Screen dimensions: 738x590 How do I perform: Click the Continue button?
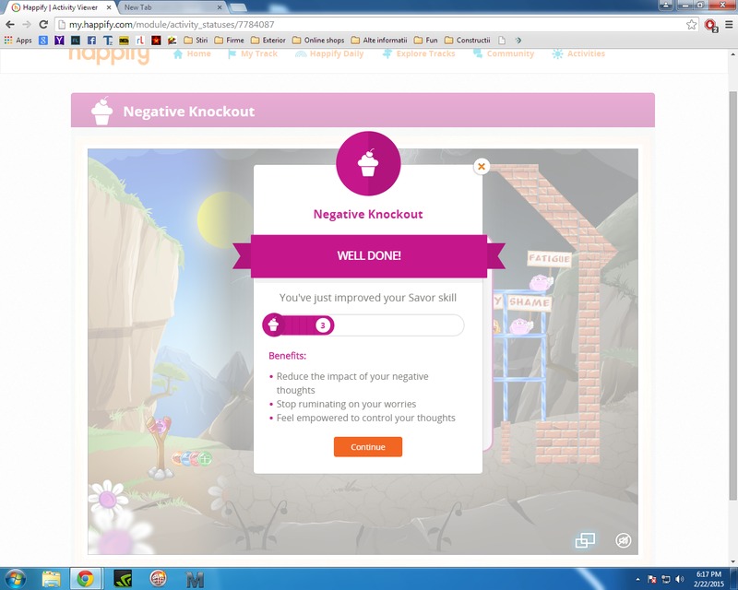pos(367,446)
